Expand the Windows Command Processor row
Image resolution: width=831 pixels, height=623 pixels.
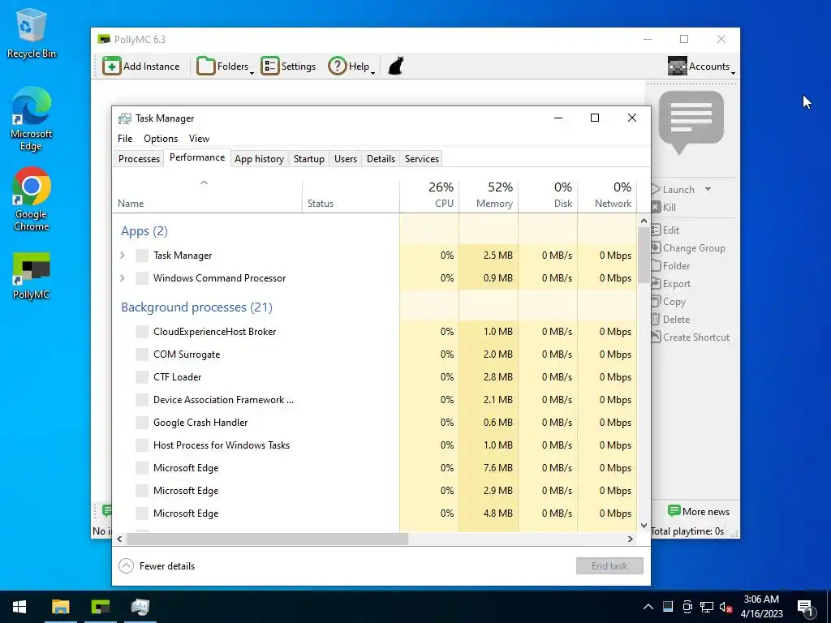pyautogui.click(x=123, y=278)
